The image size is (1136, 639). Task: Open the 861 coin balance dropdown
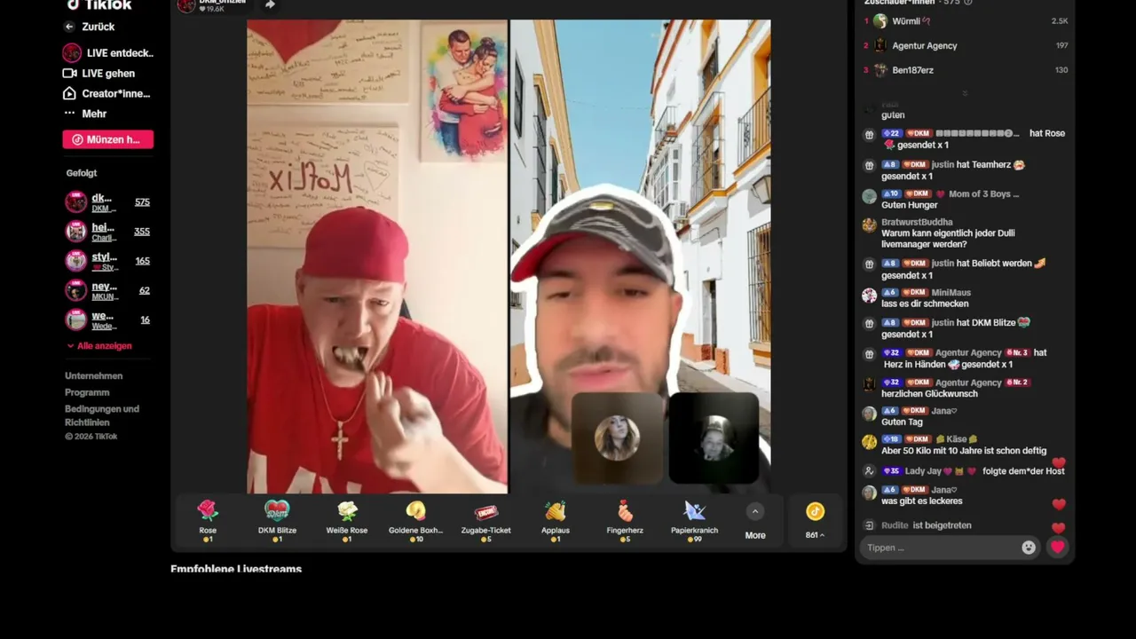[x=815, y=521]
